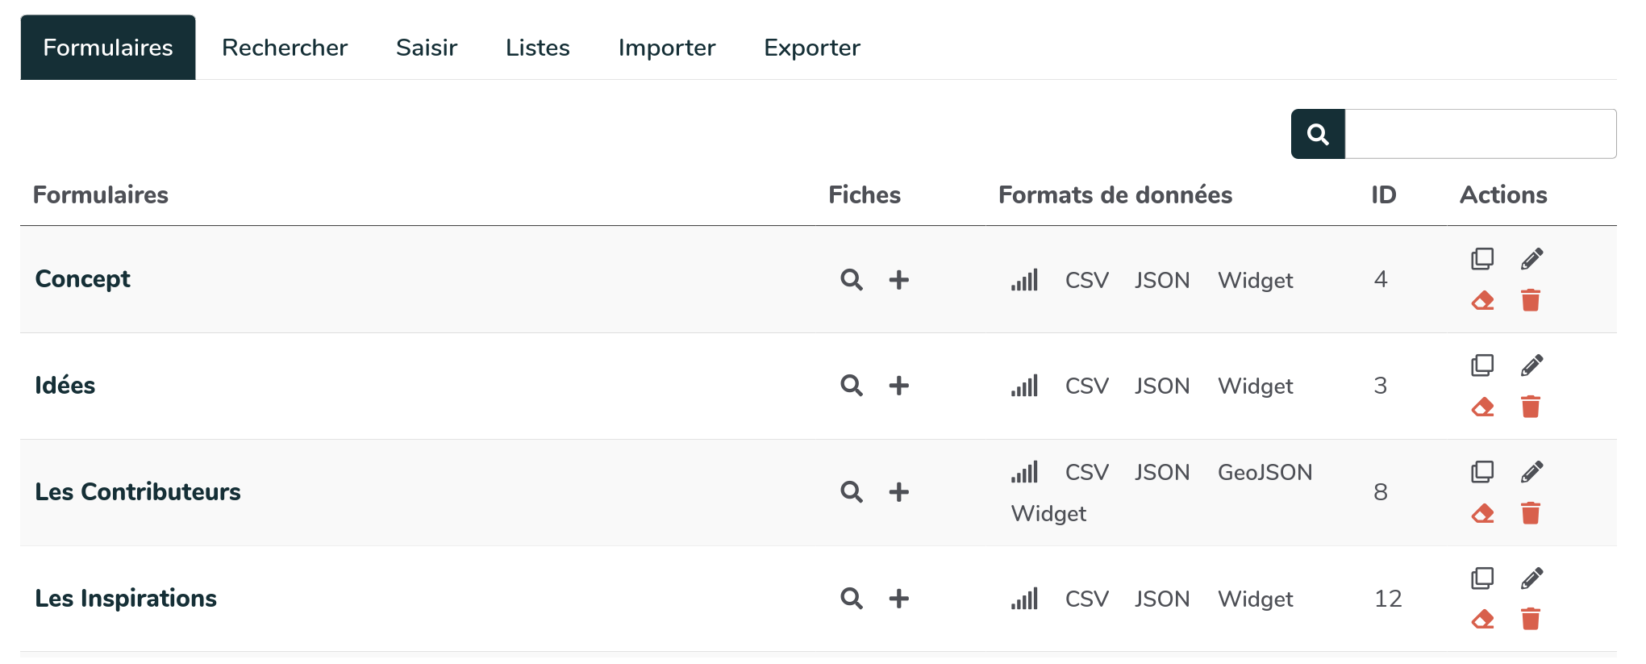Viewport: 1646px width, 664px height.
Task: Switch to the Rechercher tab
Action: pyautogui.click(x=285, y=48)
